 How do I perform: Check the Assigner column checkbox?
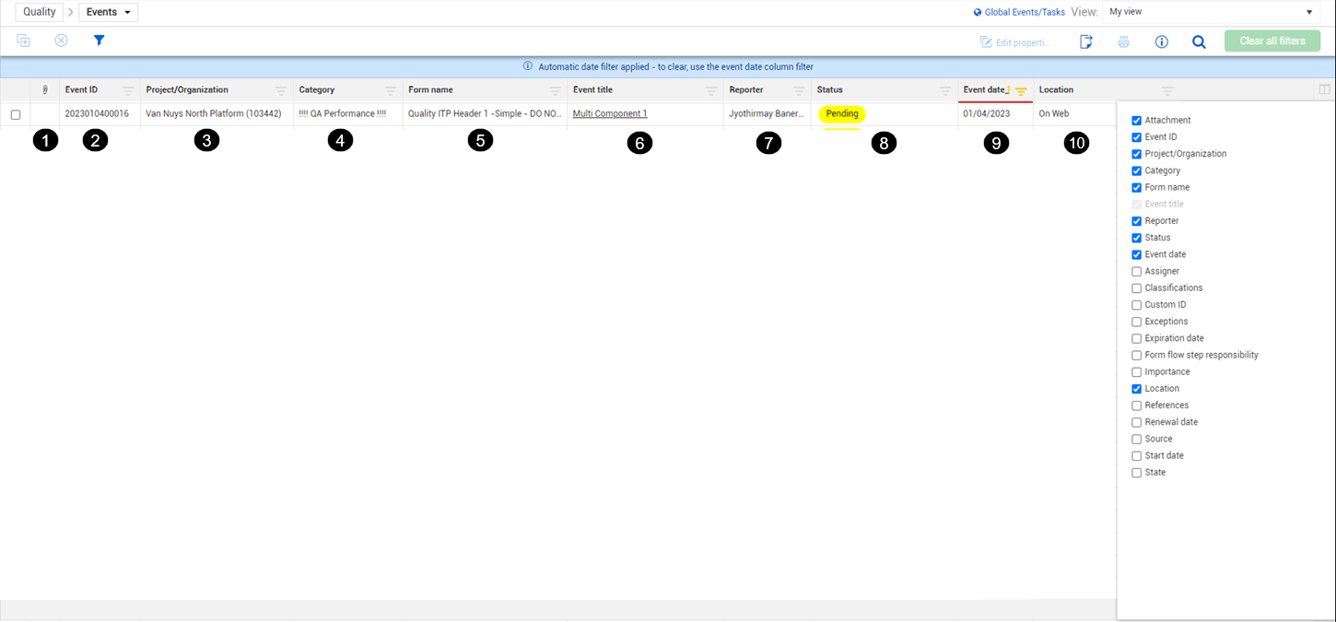pos(1136,271)
